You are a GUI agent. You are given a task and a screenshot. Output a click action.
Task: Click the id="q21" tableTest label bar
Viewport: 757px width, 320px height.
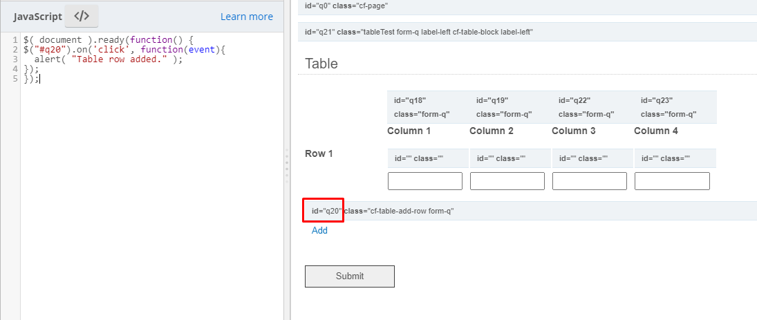coord(527,32)
